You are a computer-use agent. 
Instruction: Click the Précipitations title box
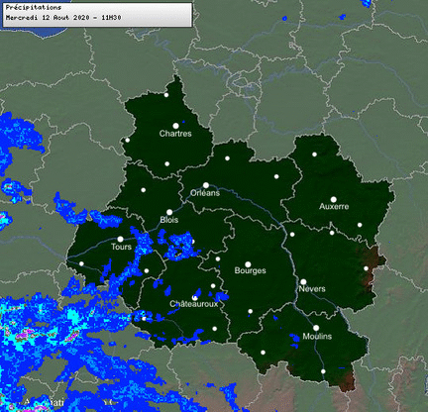click(97, 14)
